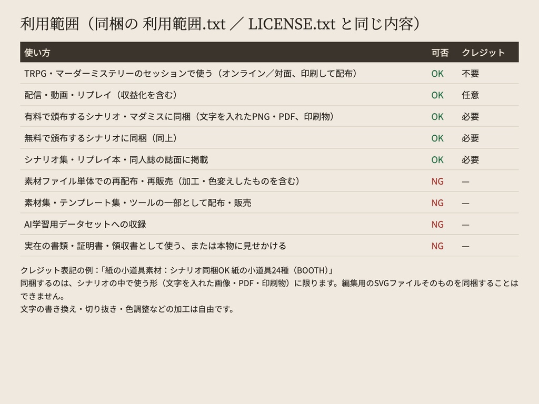Click the 使い方 column header

click(37, 53)
